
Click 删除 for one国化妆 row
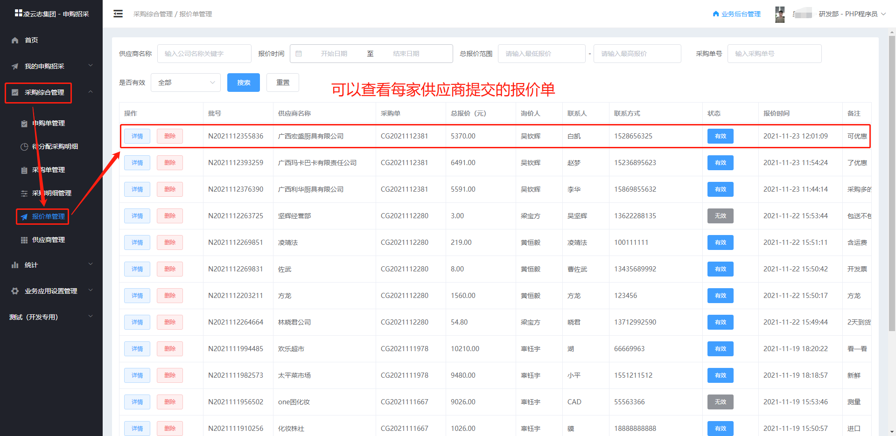[170, 402]
